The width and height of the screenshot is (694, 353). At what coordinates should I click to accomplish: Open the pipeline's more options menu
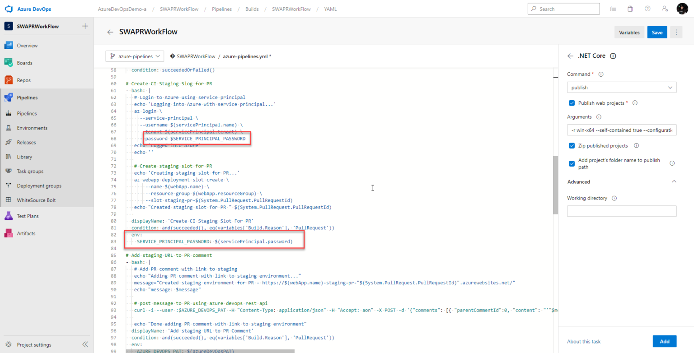[x=676, y=32]
